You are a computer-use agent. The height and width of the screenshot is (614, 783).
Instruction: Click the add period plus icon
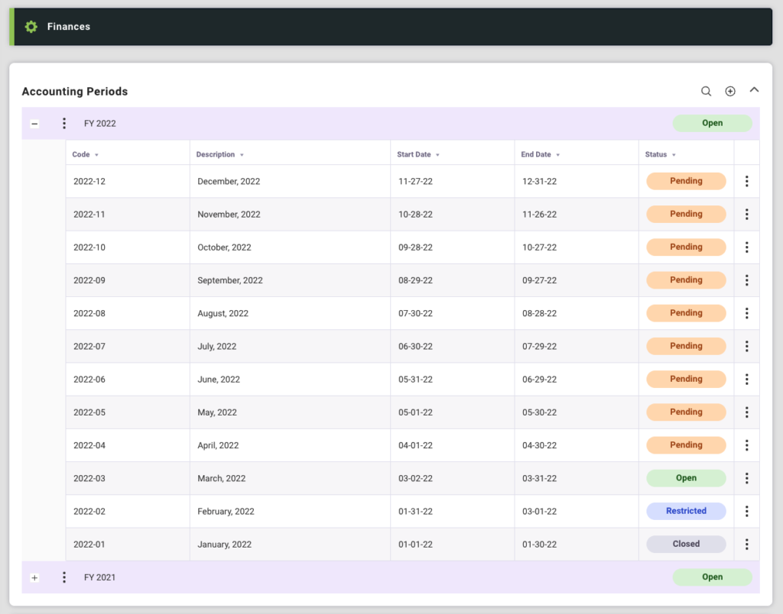coord(730,92)
